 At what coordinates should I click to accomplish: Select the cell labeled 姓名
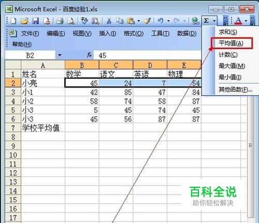tap(43, 74)
